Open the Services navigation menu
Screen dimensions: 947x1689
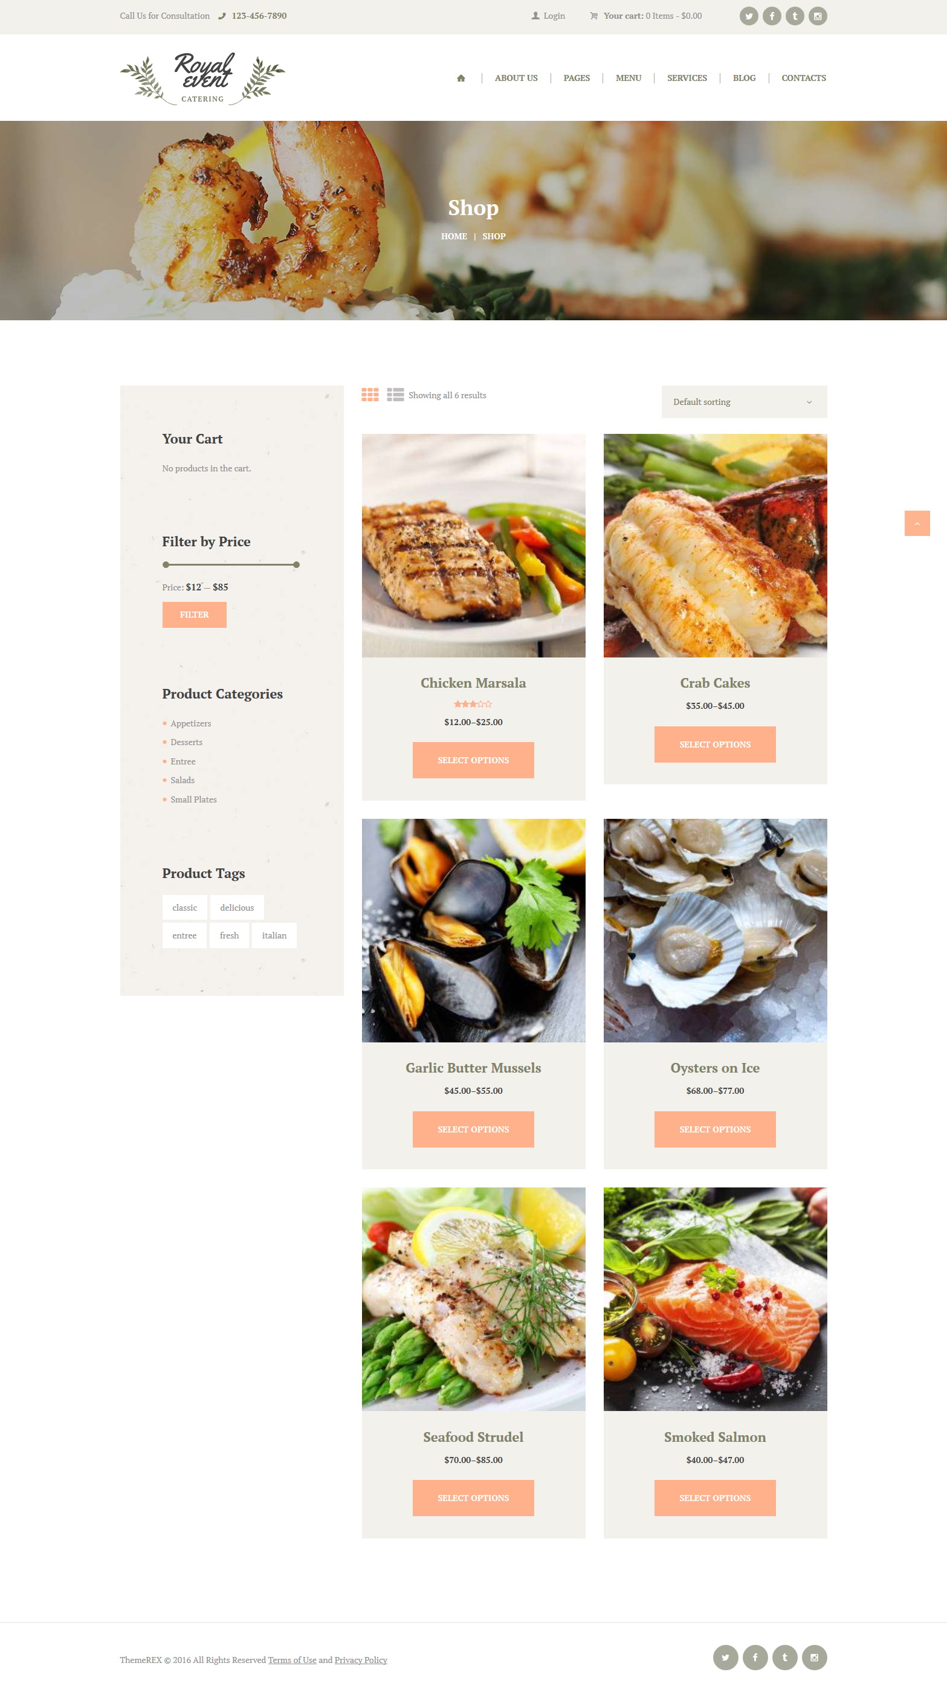[x=687, y=78]
